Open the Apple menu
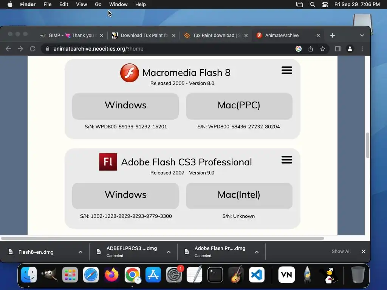This screenshot has height=290, width=387. pos(10,5)
